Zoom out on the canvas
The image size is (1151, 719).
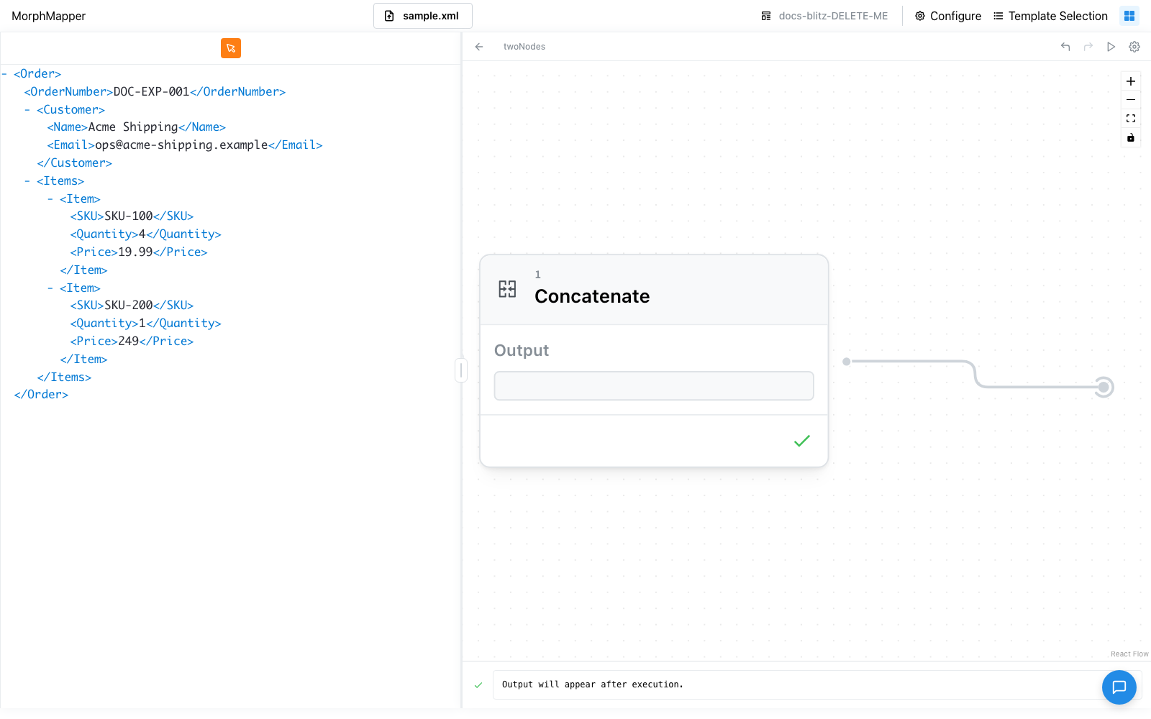(1131, 100)
